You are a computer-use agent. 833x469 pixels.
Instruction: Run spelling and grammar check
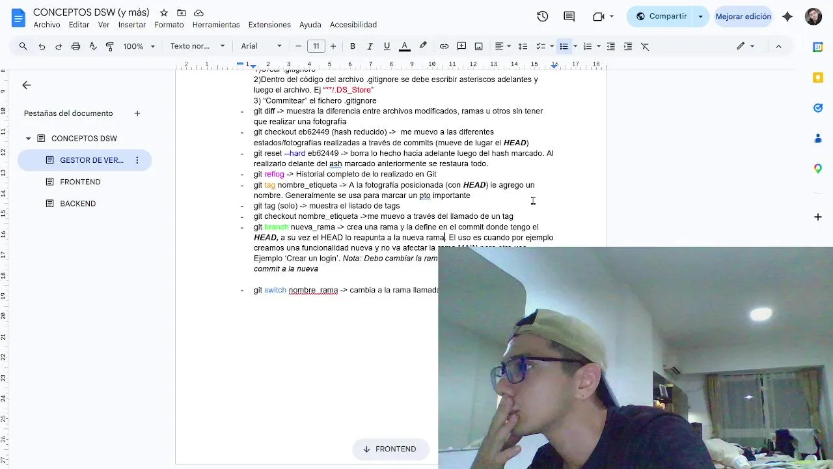pos(92,46)
